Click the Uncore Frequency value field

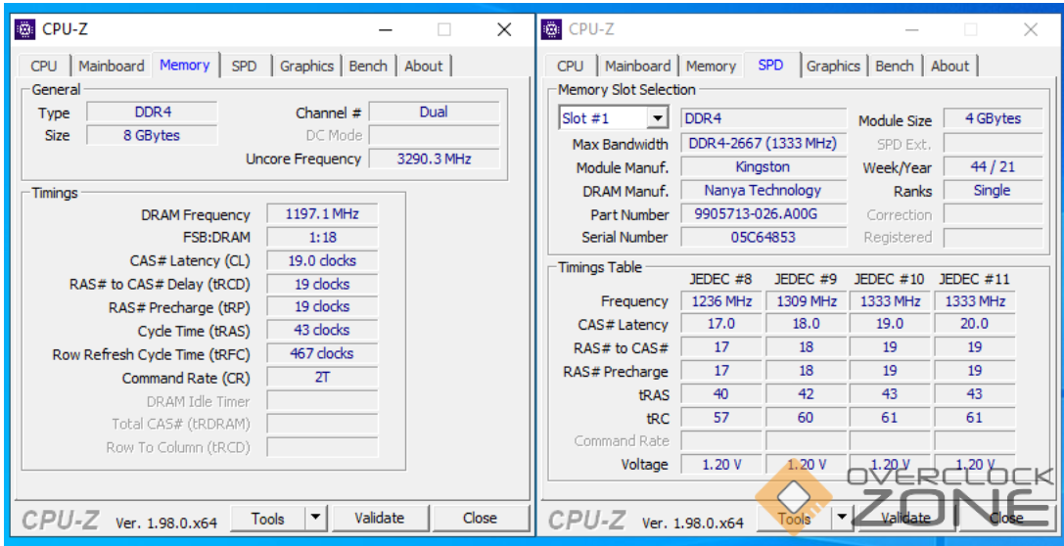pos(434,159)
